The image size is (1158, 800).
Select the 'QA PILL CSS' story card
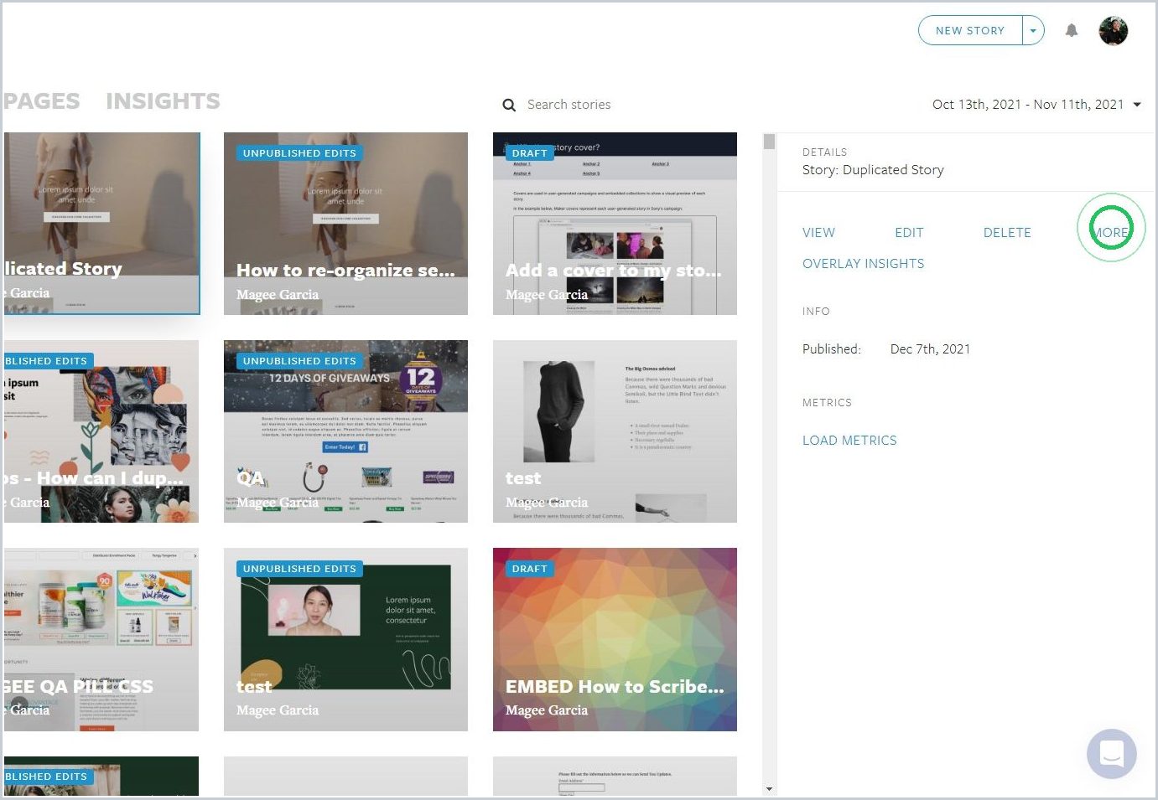(101, 639)
